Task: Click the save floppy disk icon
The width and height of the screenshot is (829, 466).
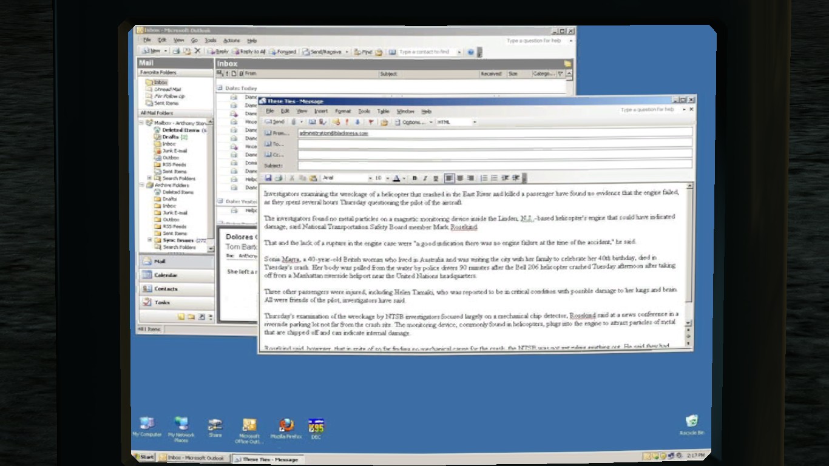Action: 268,178
